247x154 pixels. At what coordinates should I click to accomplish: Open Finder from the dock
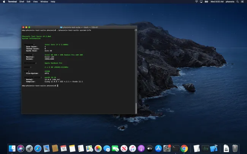click(12, 148)
